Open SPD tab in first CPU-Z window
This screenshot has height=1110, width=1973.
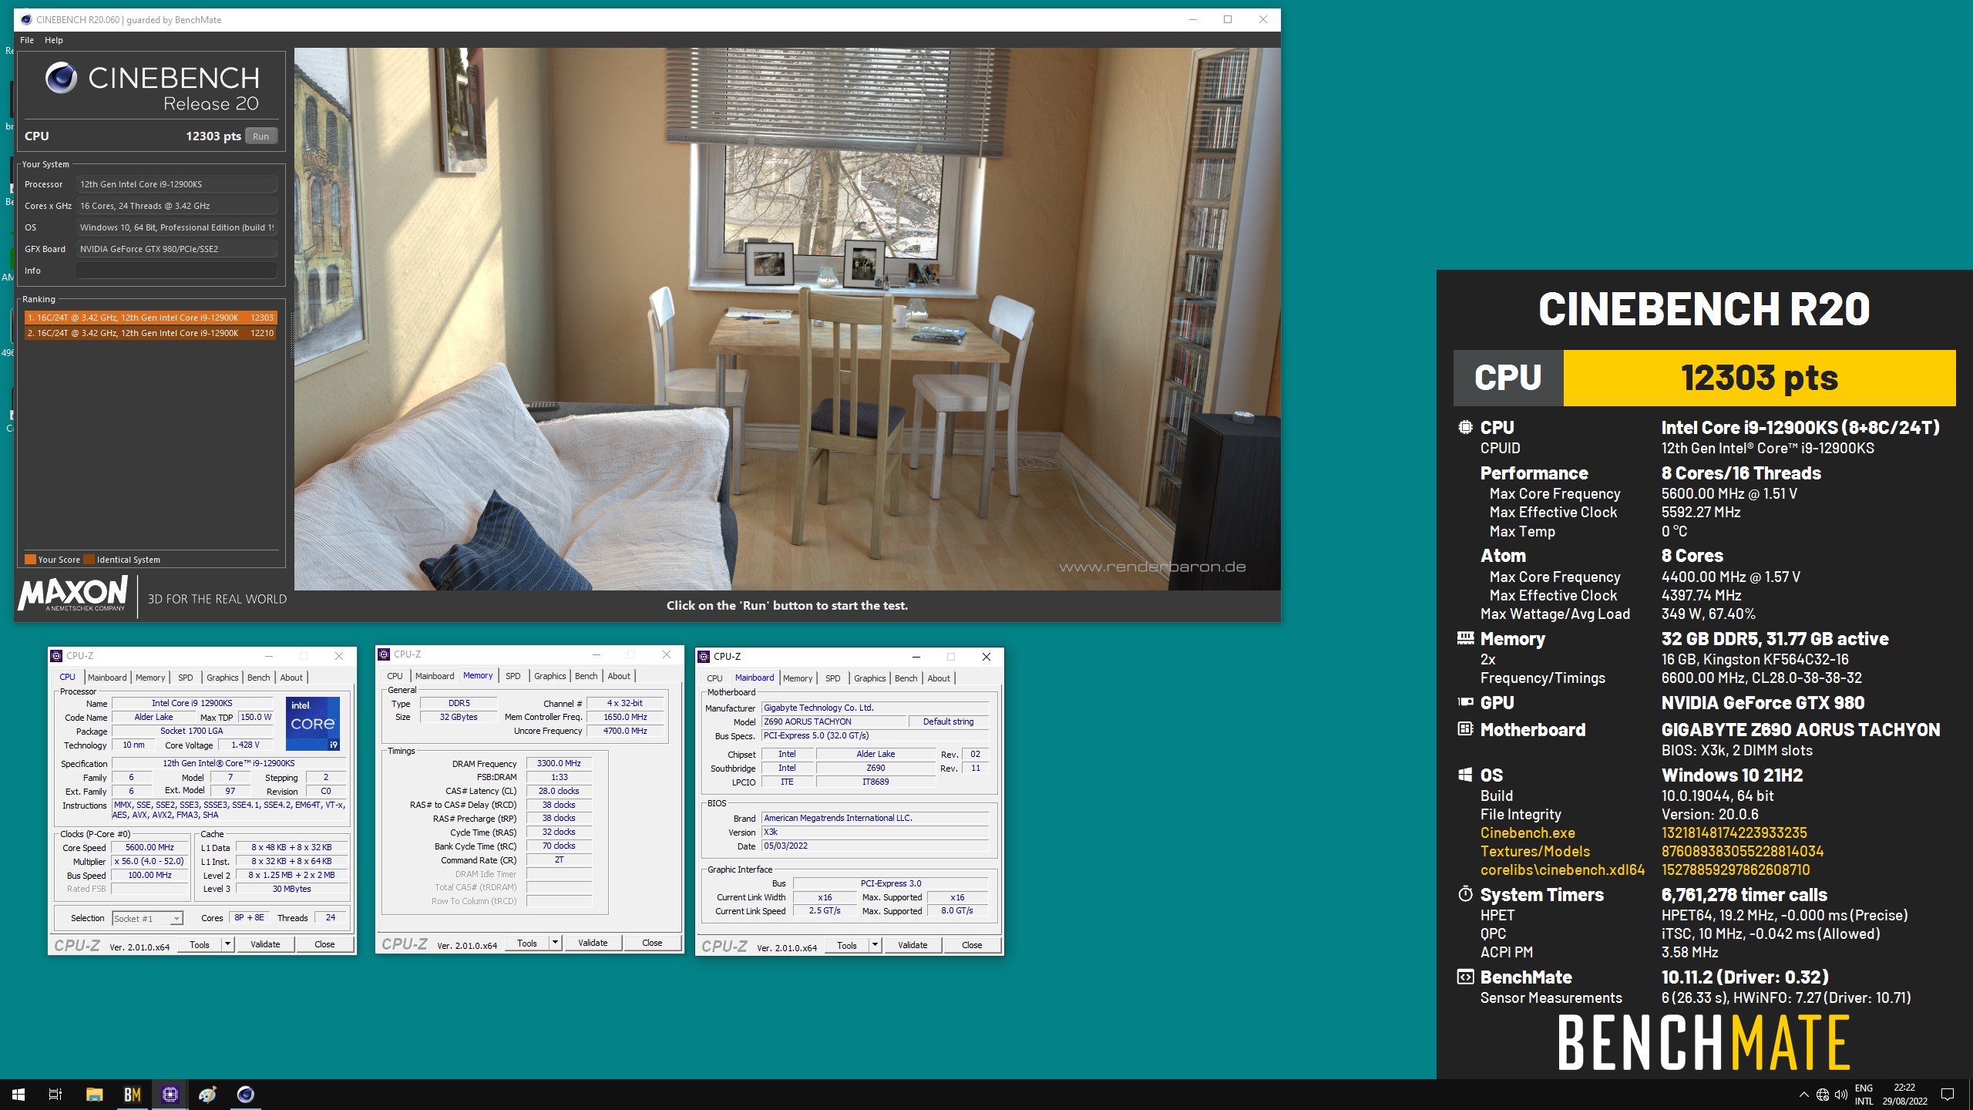pos(186,678)
